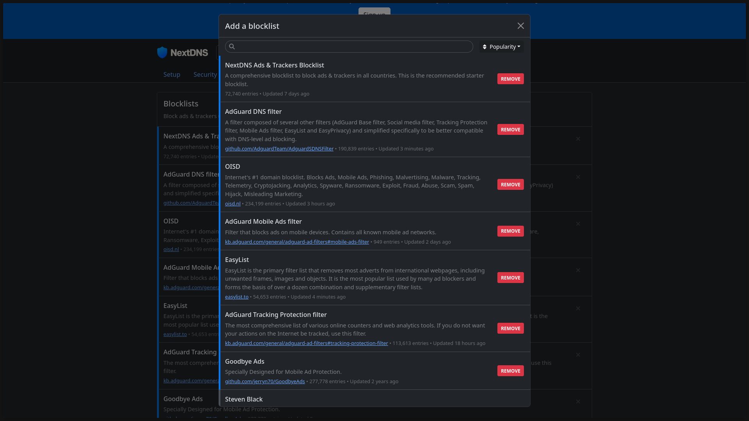Delete AdGuard DNS filter X in background page

578,177
